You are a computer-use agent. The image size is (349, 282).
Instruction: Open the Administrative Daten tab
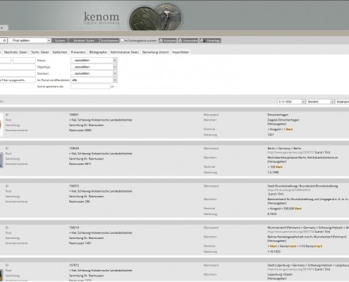click(125, 52)
